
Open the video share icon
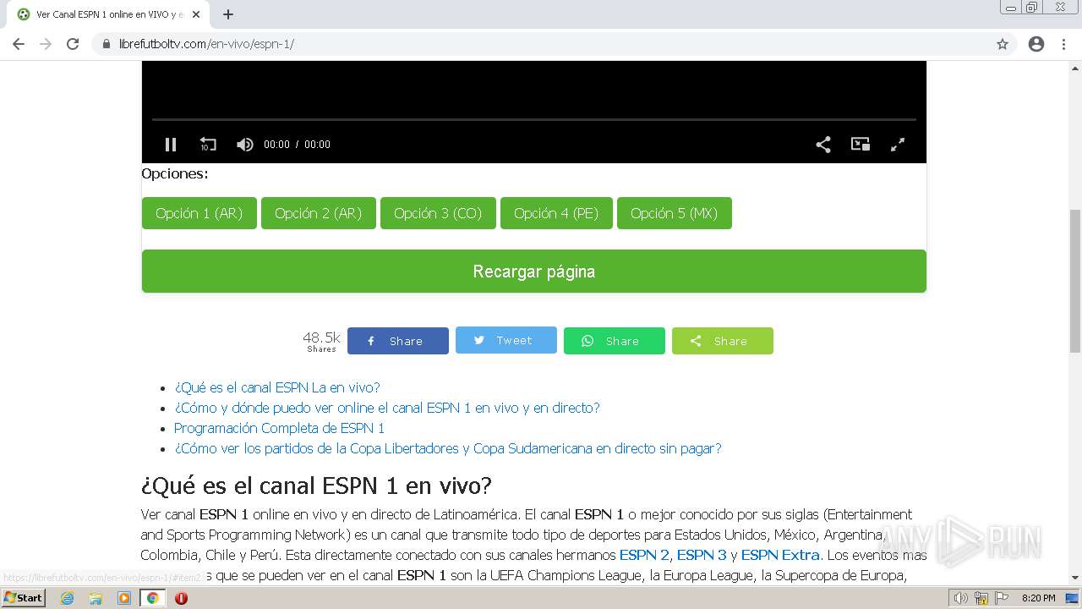click(x=823, y=145)
